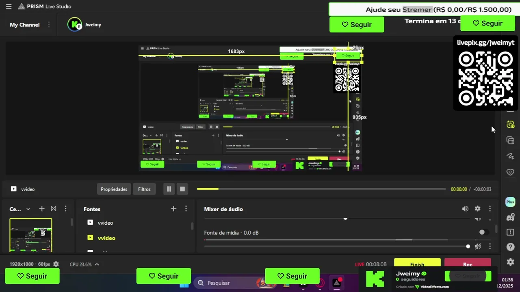
Task: Open My Channel options three-dot menu
Action: pyautogui.click(x=49, y=25)
